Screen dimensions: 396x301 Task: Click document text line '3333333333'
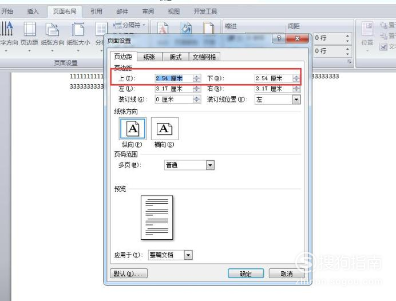pos(86,86)
